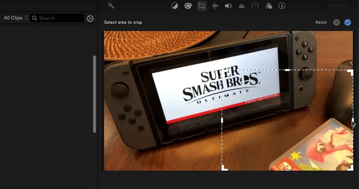This screenshot has height=189, width=359.
Task: Open the speed speedometer tool
Action: point(255,6)
